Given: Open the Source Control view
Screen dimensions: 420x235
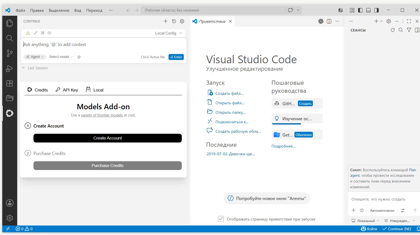Looking at the screenshot, I should click(x=9, y=53).
